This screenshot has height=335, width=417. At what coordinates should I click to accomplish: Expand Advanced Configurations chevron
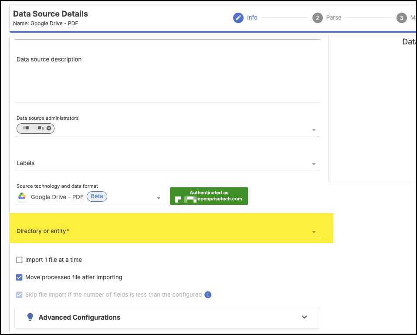(x=305, y=317)
